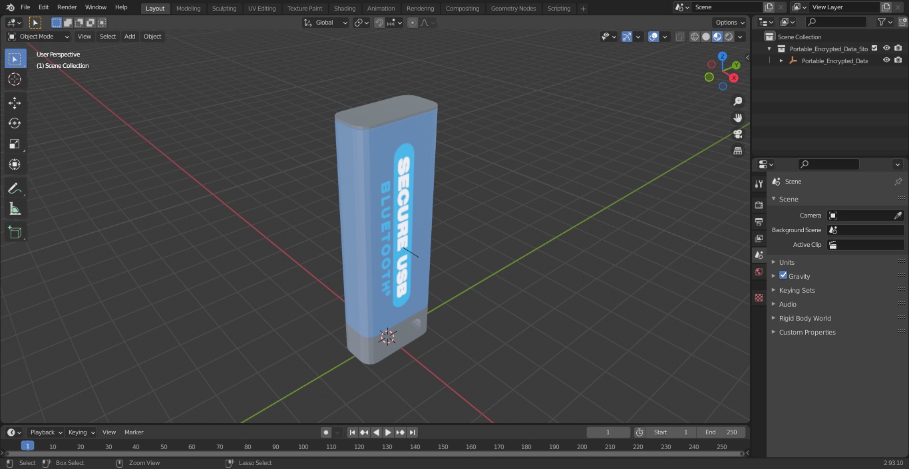Open the overlays options dropdown arrow
The height and width of the screenshot is (469, 909).
tap(665, 37)
